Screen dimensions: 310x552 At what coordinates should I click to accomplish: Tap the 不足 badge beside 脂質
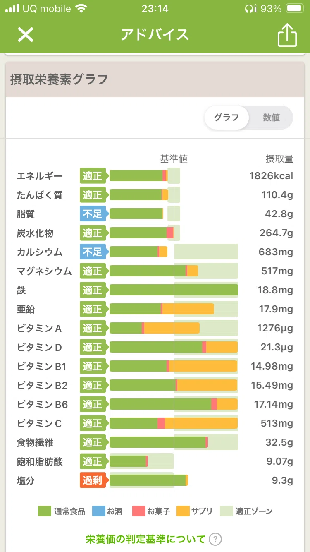(94, 214)
